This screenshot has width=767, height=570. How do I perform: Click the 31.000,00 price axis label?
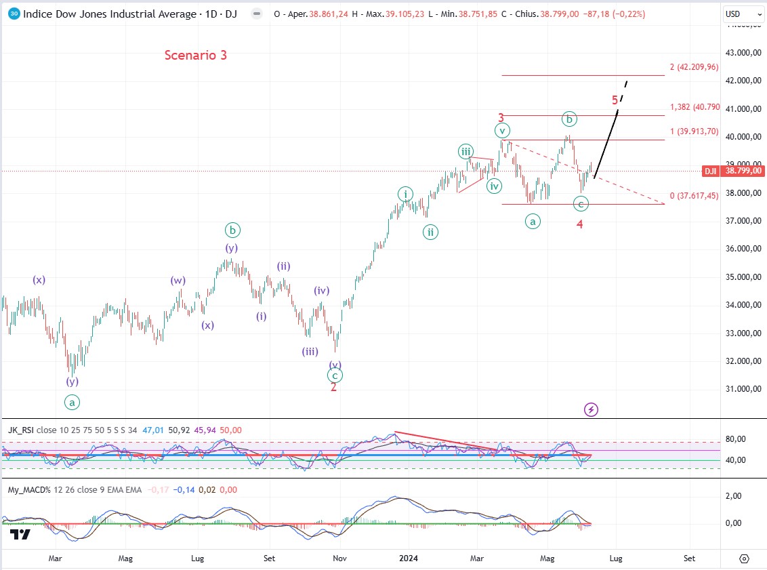click(743, 389)
